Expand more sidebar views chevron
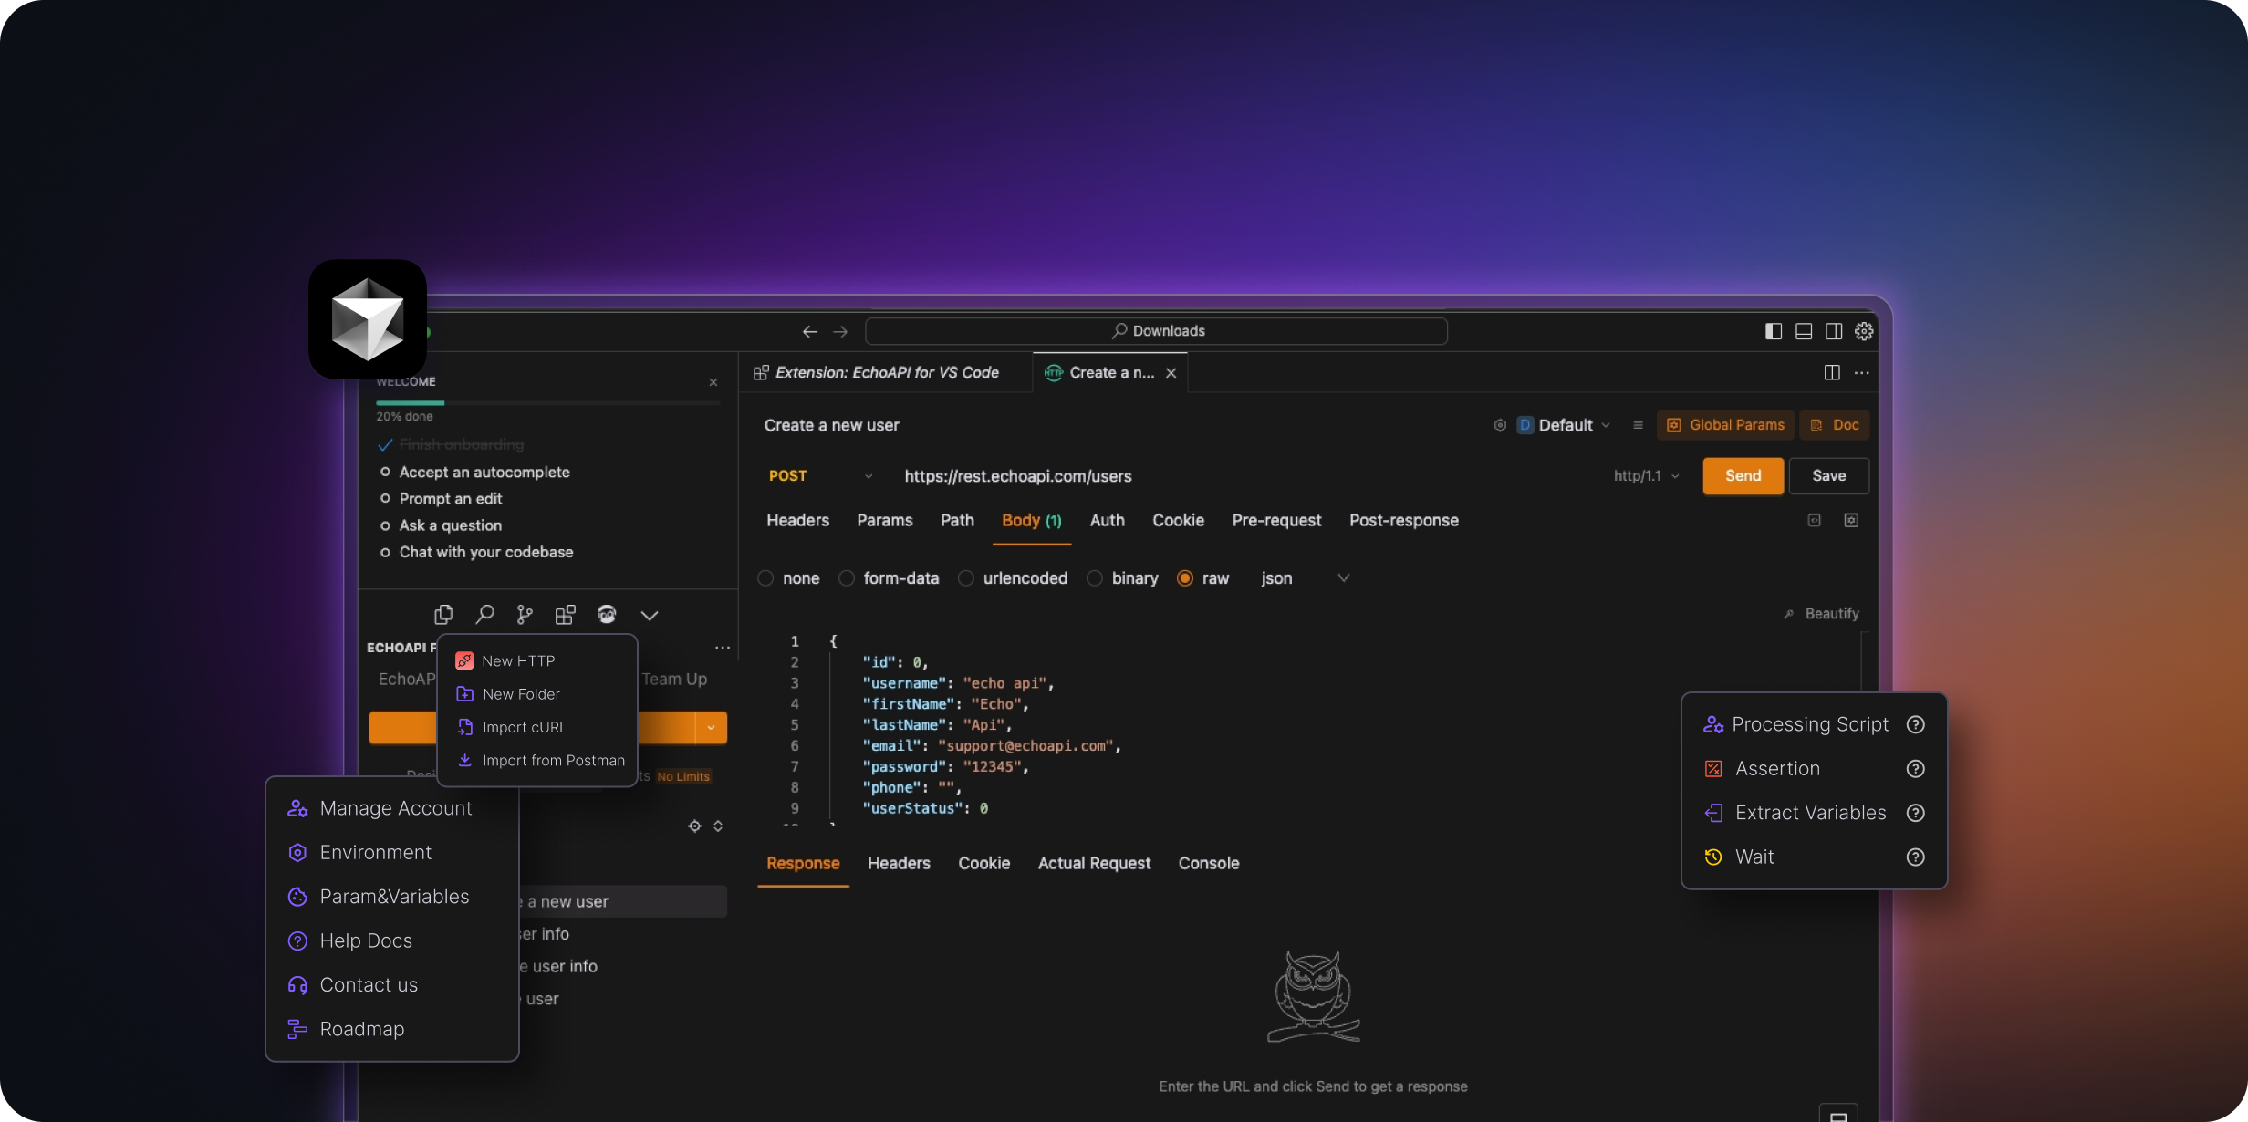The image size is (2248, 1122). click(650, 616)
